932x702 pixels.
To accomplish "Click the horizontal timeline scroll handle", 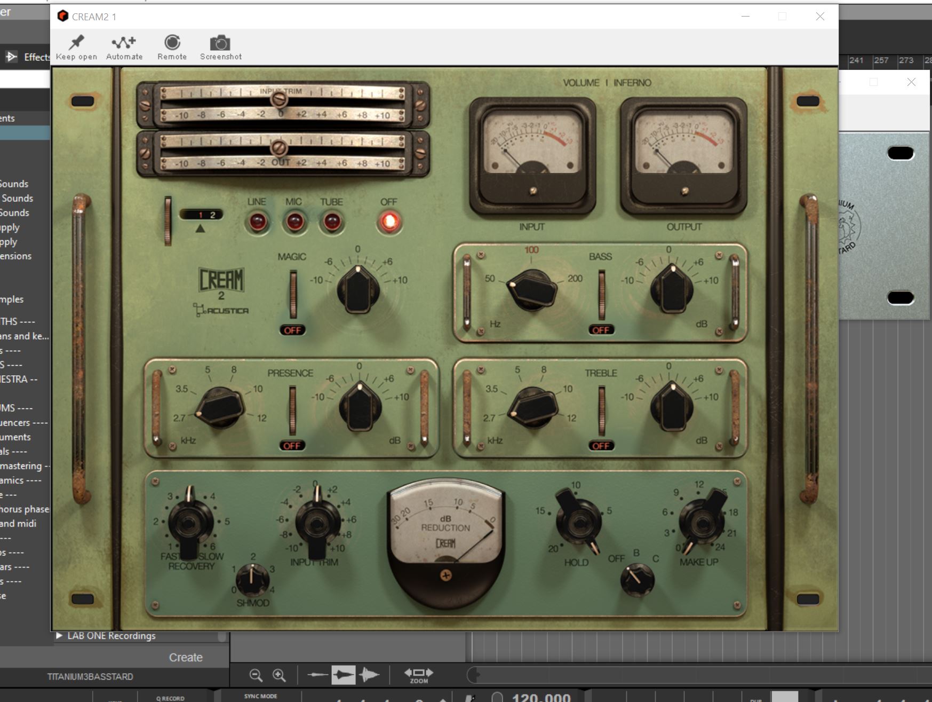I will pos(474,675).
